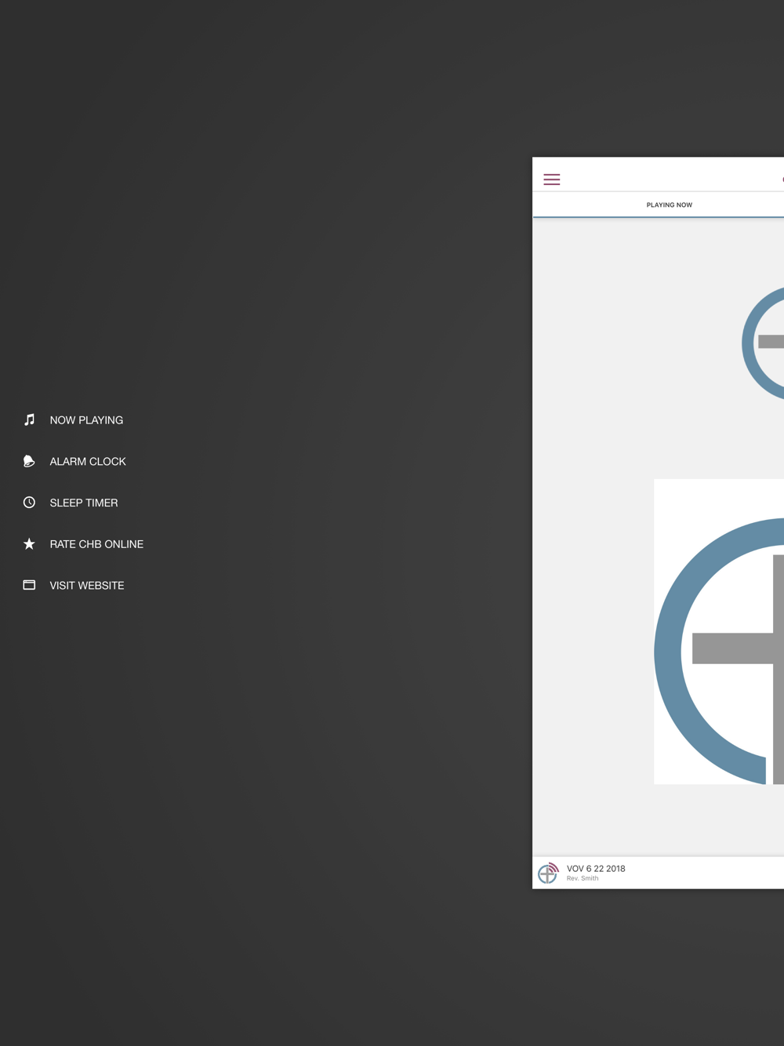
Task: Select the music note icon
Action: pyautogui.click(x=29, y=419)
